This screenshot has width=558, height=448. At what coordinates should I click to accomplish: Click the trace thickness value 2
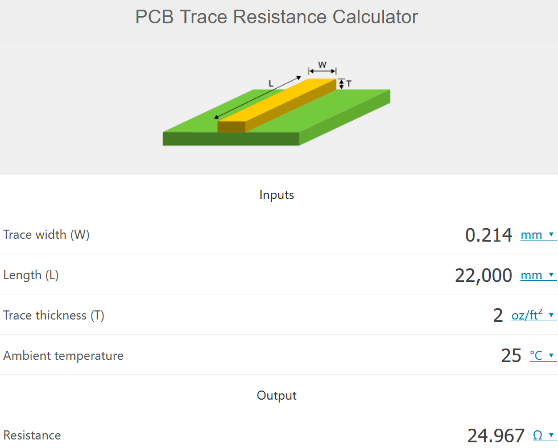pos(498,316)
